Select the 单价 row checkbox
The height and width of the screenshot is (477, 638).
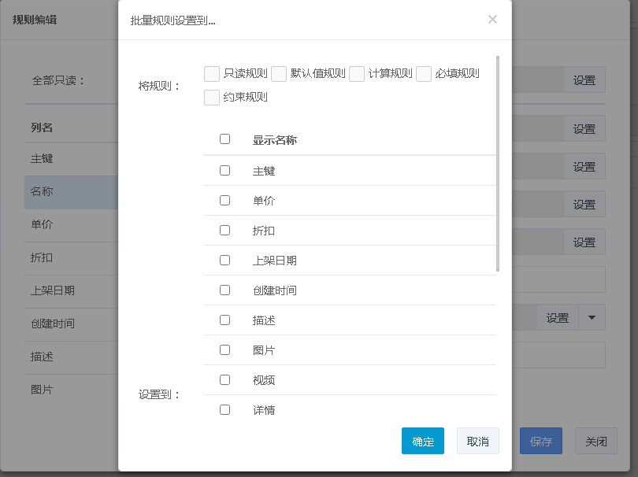[224, 200]
